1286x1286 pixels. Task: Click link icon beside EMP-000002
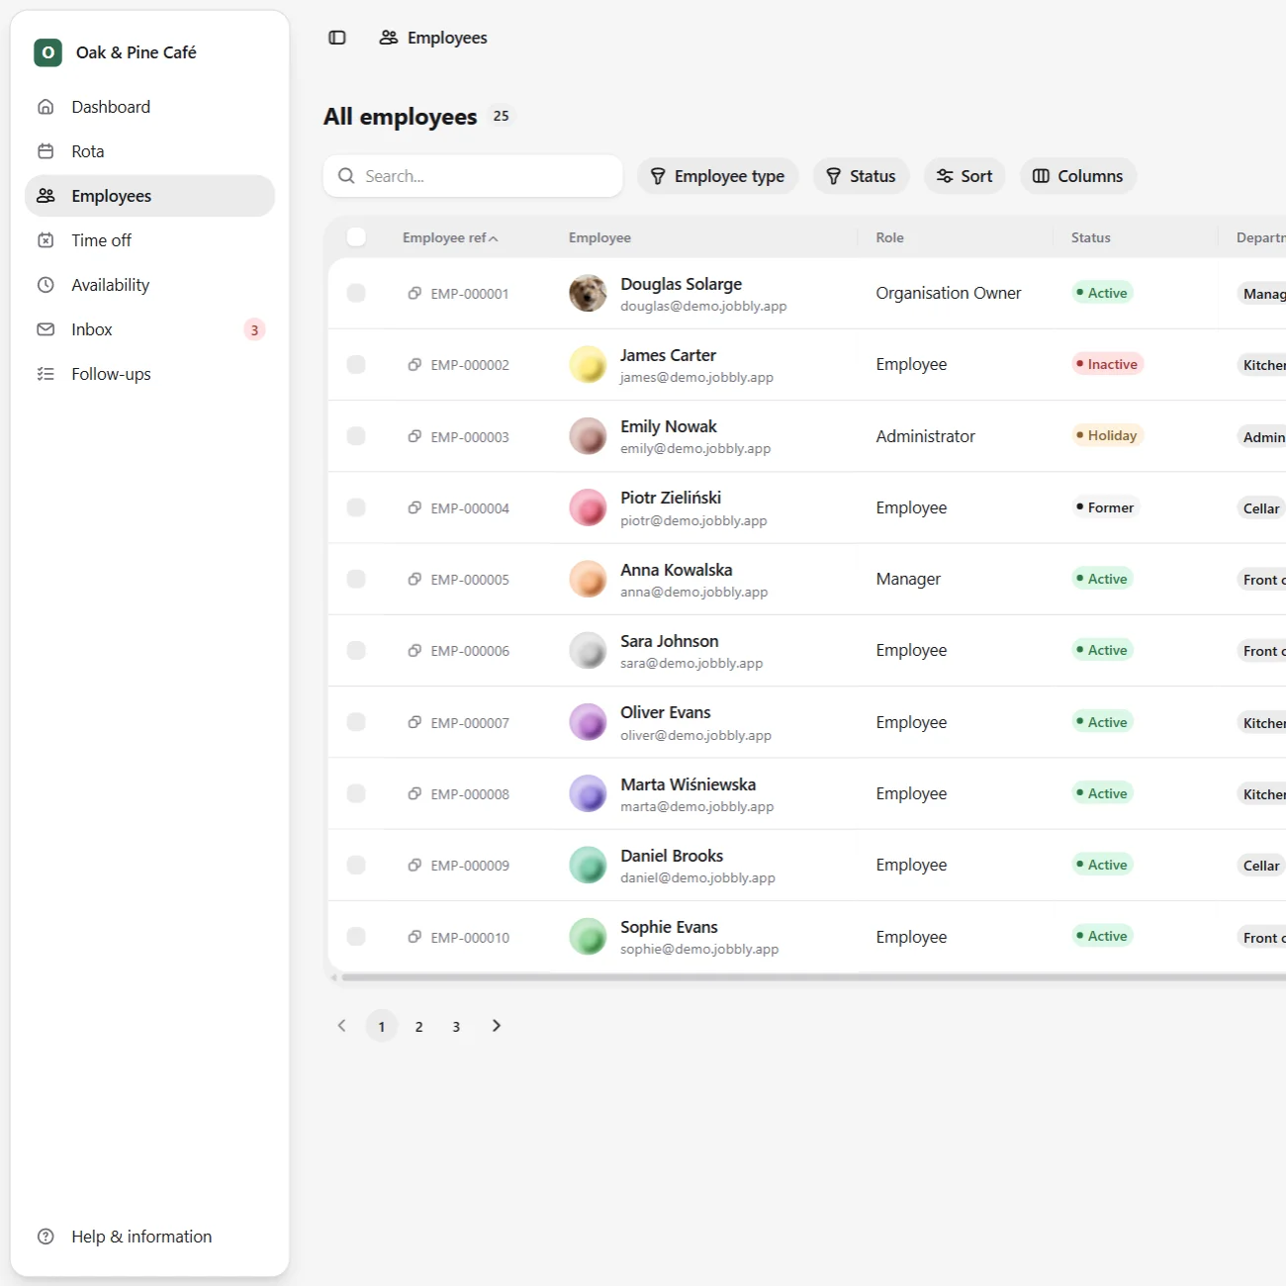coord(414,364)
